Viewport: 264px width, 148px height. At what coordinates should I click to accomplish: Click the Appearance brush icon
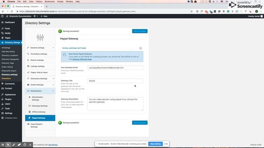[2, 95]
